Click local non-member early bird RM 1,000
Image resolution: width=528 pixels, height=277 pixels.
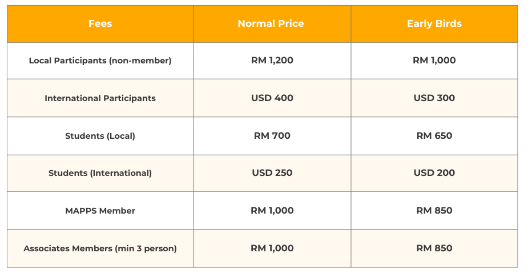coord(434,61)
